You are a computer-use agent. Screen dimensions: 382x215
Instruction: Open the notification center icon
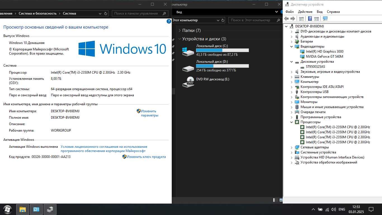point(371,209)
